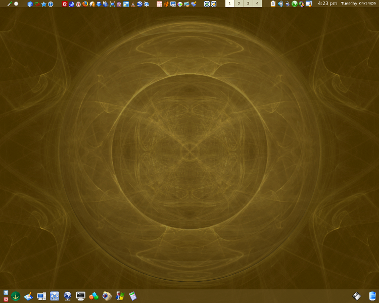Image resolution: width=379 pixels, height=303 pixels.
Task: Click the color wheel disc icon
Action: 180,4
